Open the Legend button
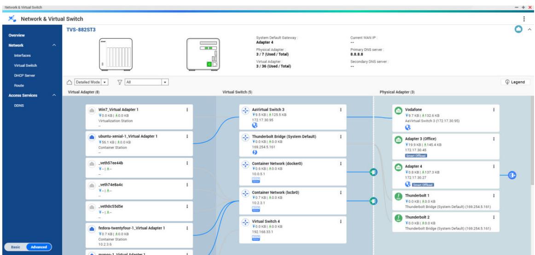This screenshot has height=255, width=535. click(x=515, y=82)
